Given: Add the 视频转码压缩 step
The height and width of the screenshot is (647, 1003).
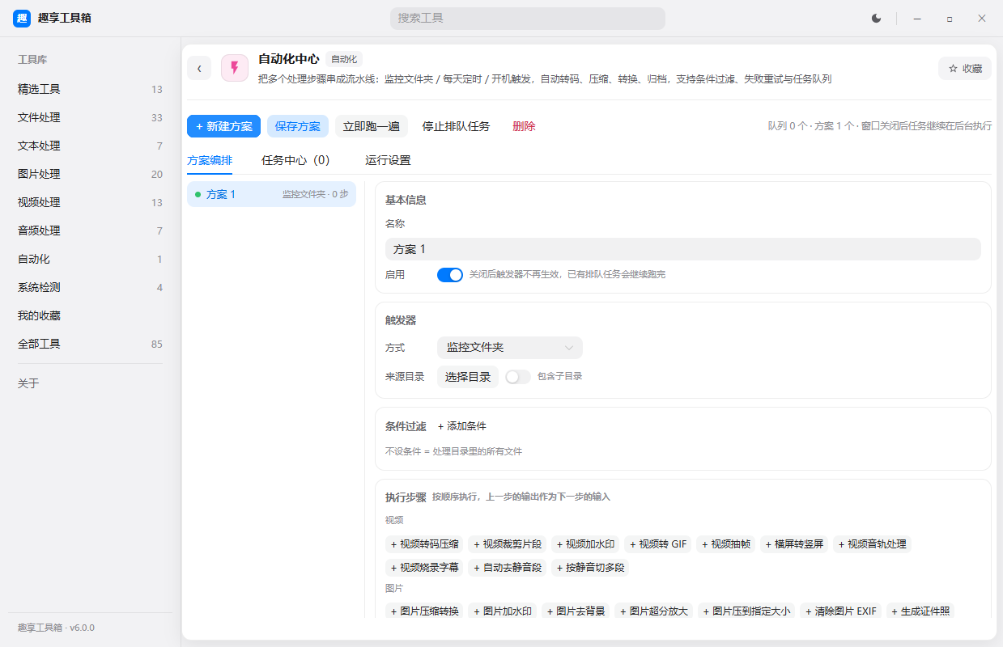Looking at the screenshot, I should [x=425, y=544].
